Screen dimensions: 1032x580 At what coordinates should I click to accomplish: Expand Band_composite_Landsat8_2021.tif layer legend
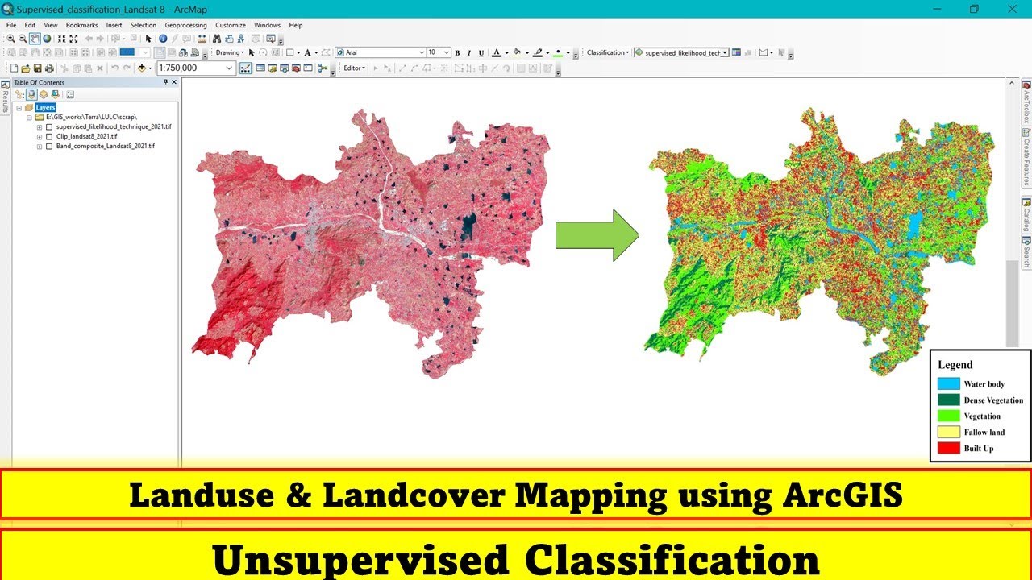pos(39,147)
